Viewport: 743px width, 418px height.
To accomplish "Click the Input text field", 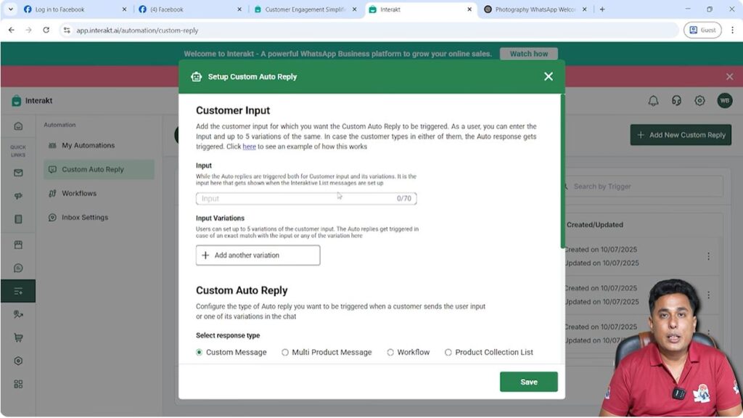I will (x=305, y=197).
